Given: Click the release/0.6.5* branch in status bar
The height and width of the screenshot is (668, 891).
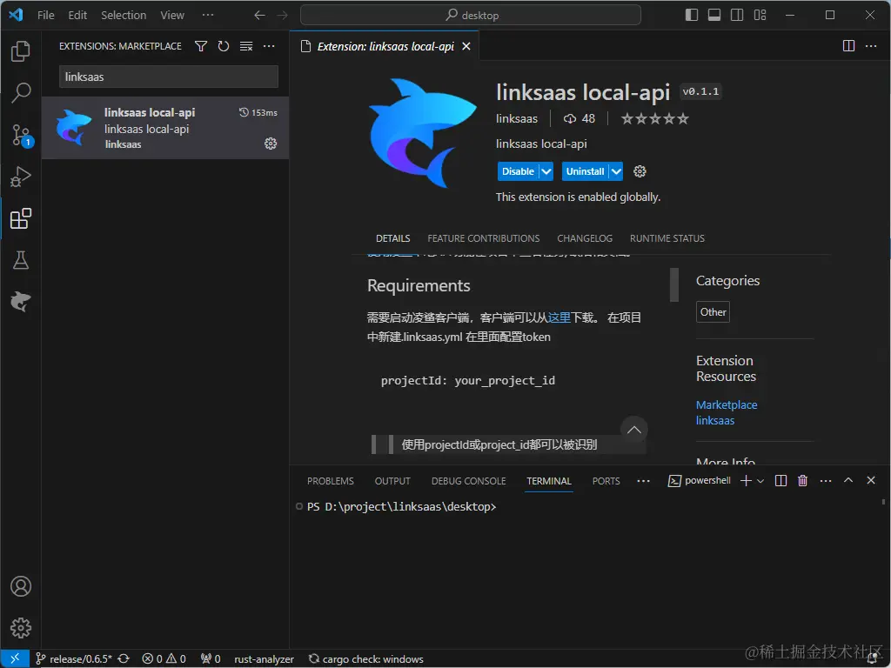Looking at the screenshot, I should point(74,659).
